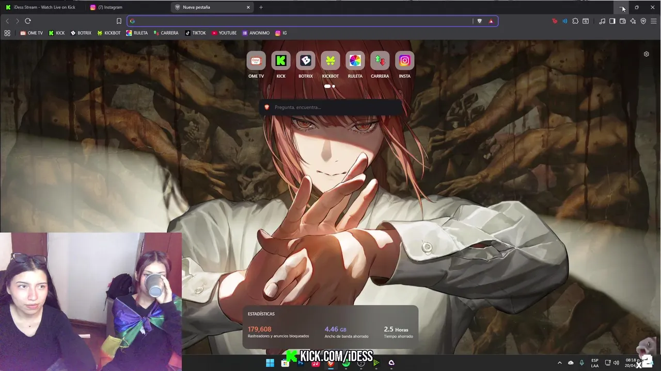Open Spotify from the taskbar

click(x=346, y=363)
